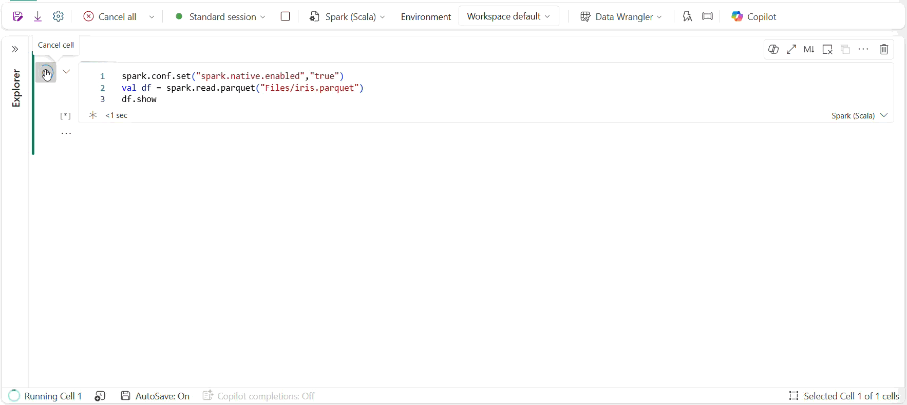Click the Cancel cell spinner button

click(46, 72)
